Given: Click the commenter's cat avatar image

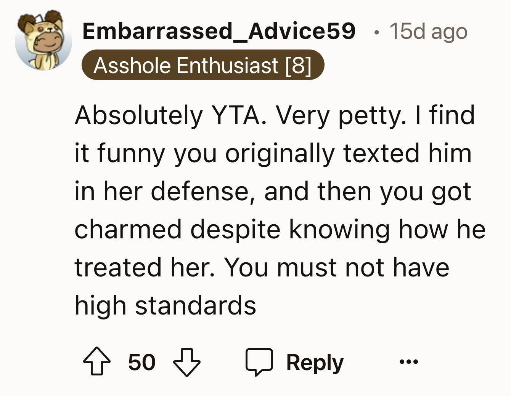Looking at the screenshot, I should (x=43, y=42).
